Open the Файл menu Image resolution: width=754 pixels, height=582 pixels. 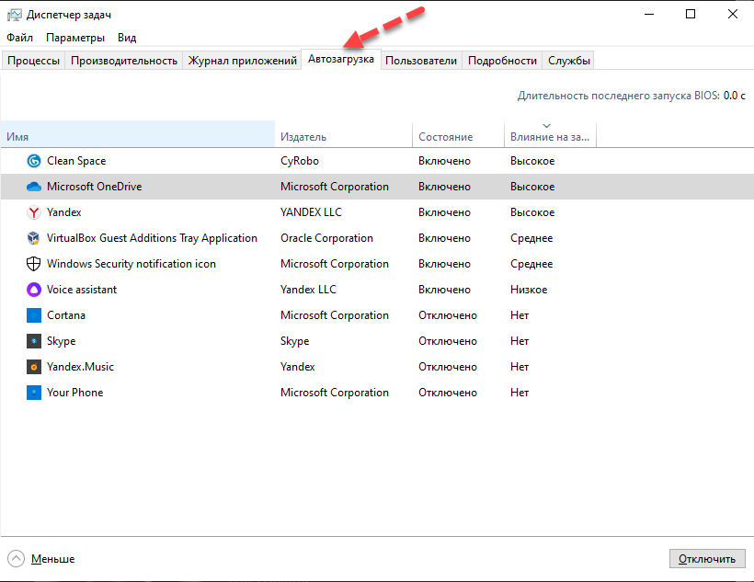click(x=19, y=38)
